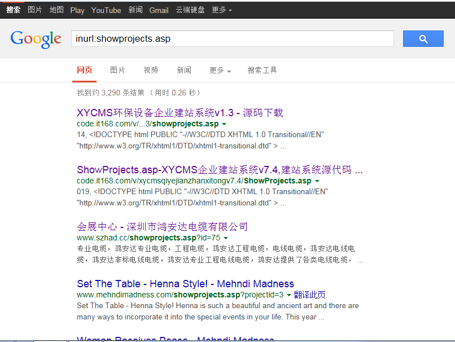455x342 pixels.
Task: Open 搜索 in the top black bar
Action: [x=13, y=10]
